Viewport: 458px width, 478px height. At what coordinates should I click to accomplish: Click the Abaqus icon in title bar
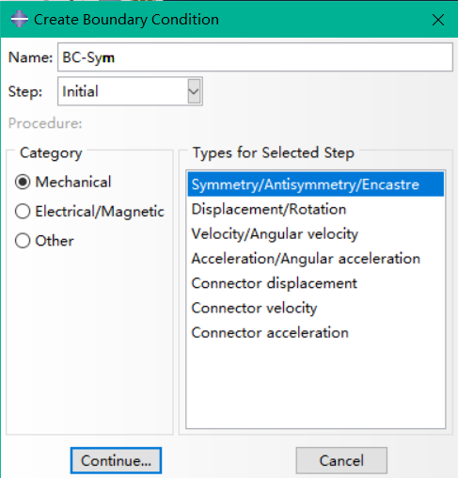coord(20,19)
